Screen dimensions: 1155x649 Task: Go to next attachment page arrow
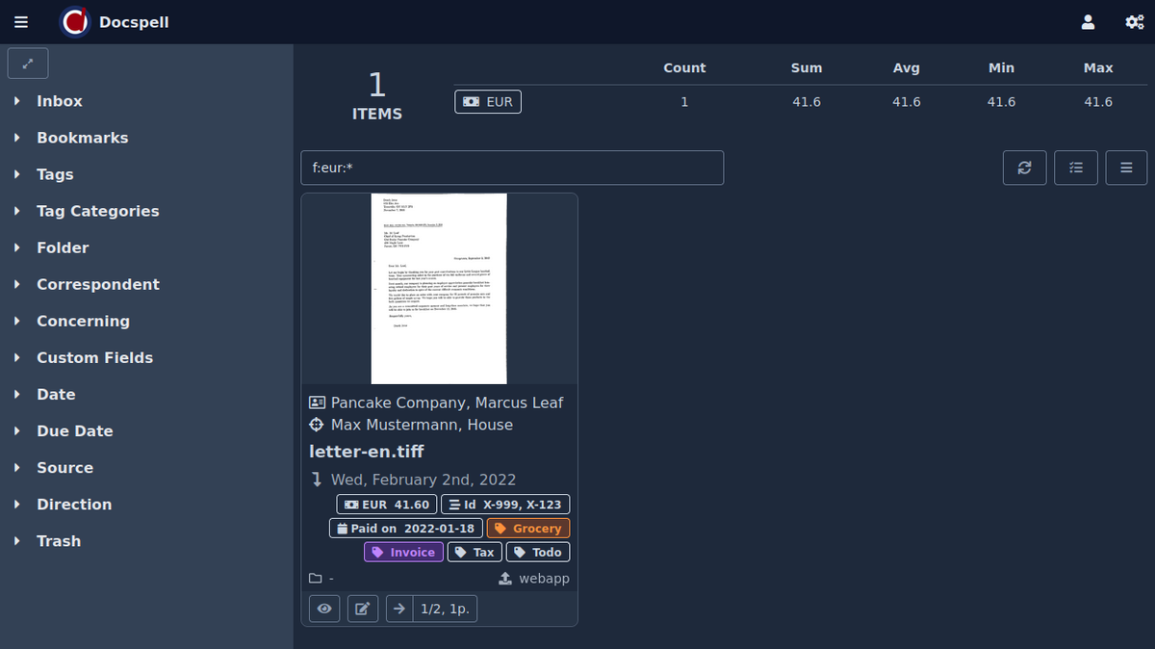click(398, 609)
